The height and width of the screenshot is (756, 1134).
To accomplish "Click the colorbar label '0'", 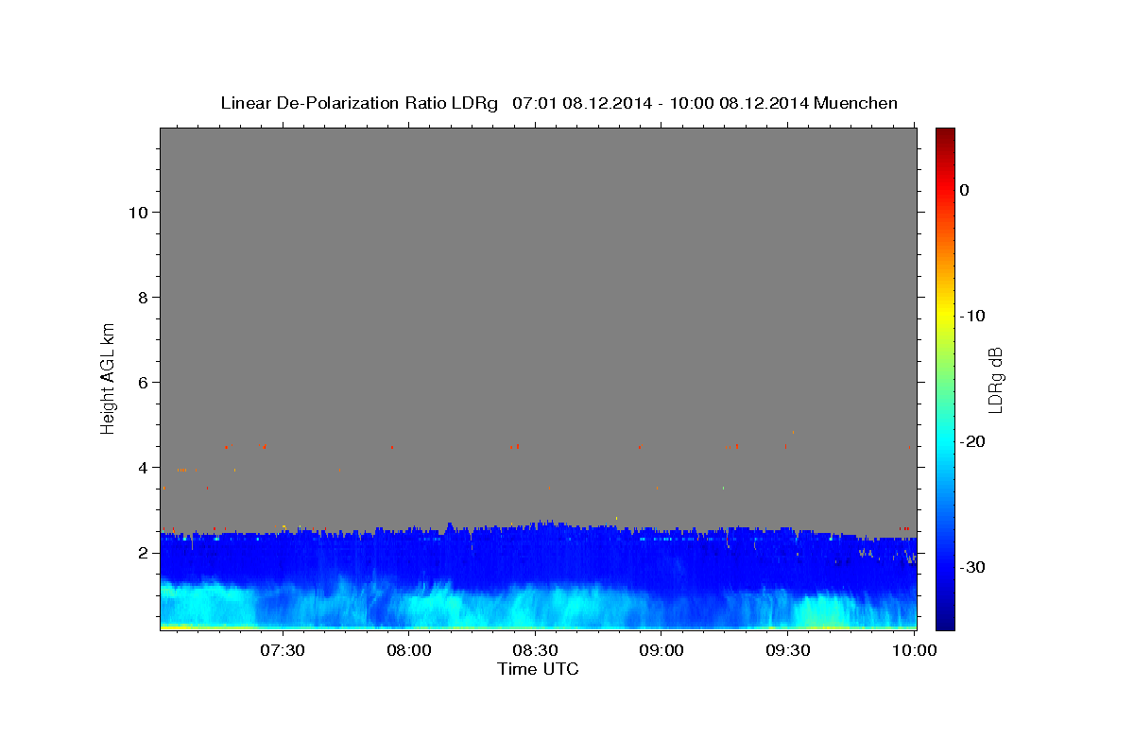I will click(x=964, y=190).
